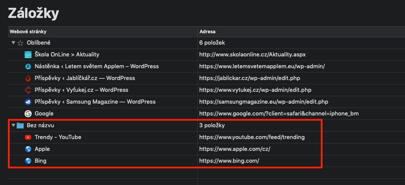Click the bing.com address cell
This screenshot has width=405, height=185.
pyautogui.click(x=229, y=161)
